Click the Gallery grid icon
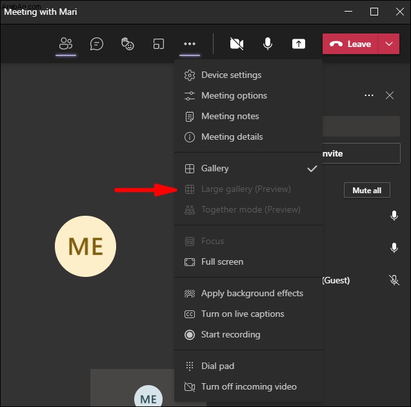Screen dimensions: 411x407 [190, 169]
